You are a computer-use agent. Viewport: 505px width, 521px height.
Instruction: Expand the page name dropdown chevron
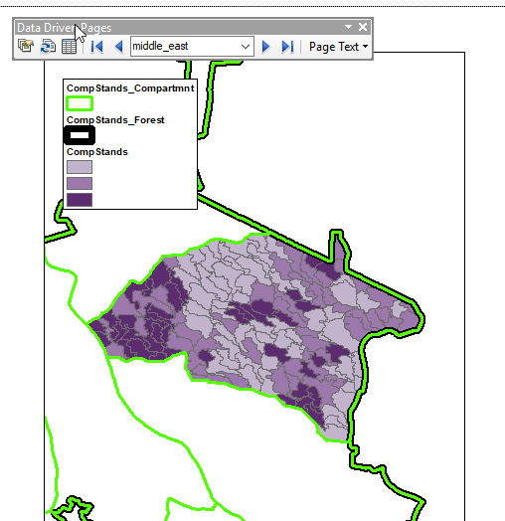pyautogui.click(x=246, y=47)
